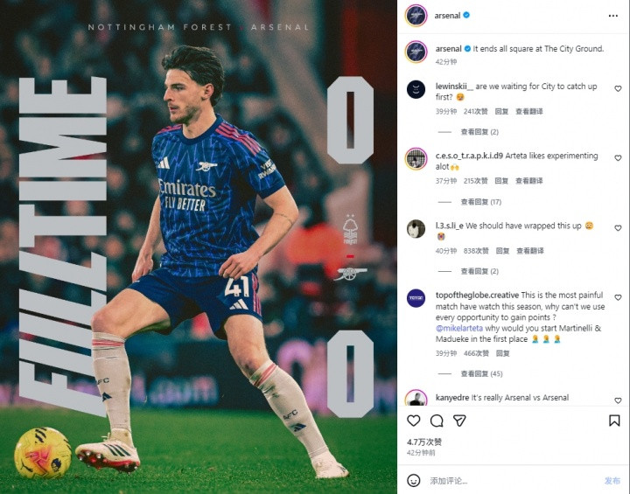Open emoji picker in comment box
This screenshot has height=494, width=630.
click(413, 480)
